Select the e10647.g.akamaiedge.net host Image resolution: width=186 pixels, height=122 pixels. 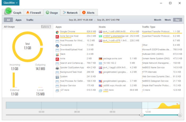(116, 36)
